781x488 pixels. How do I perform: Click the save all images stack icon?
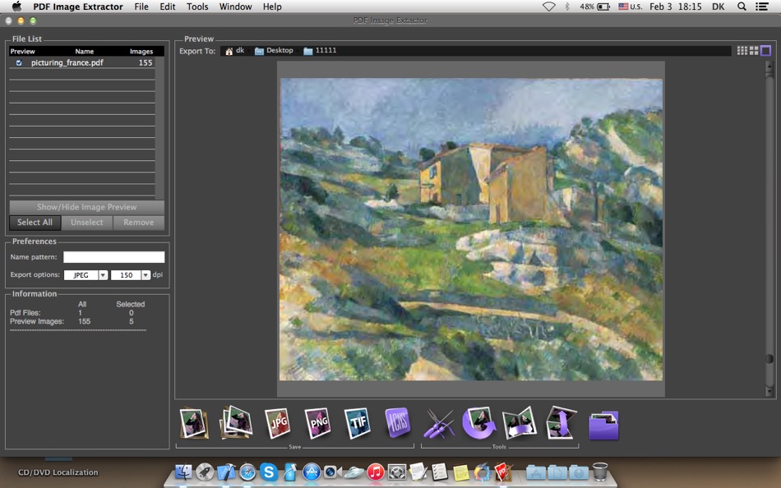coord(236,423)
